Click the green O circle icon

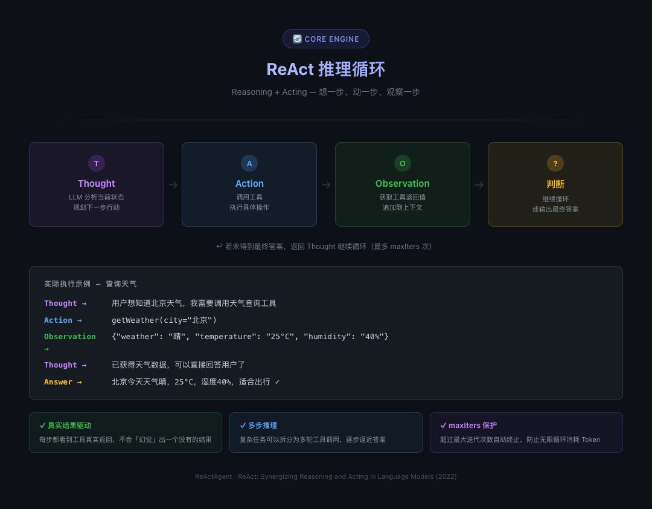pyautogui.click(x=403, y=163)
